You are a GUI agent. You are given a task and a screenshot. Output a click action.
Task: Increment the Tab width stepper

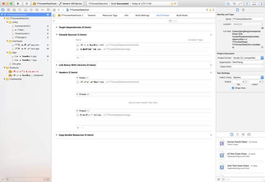[x=246, y=81]
